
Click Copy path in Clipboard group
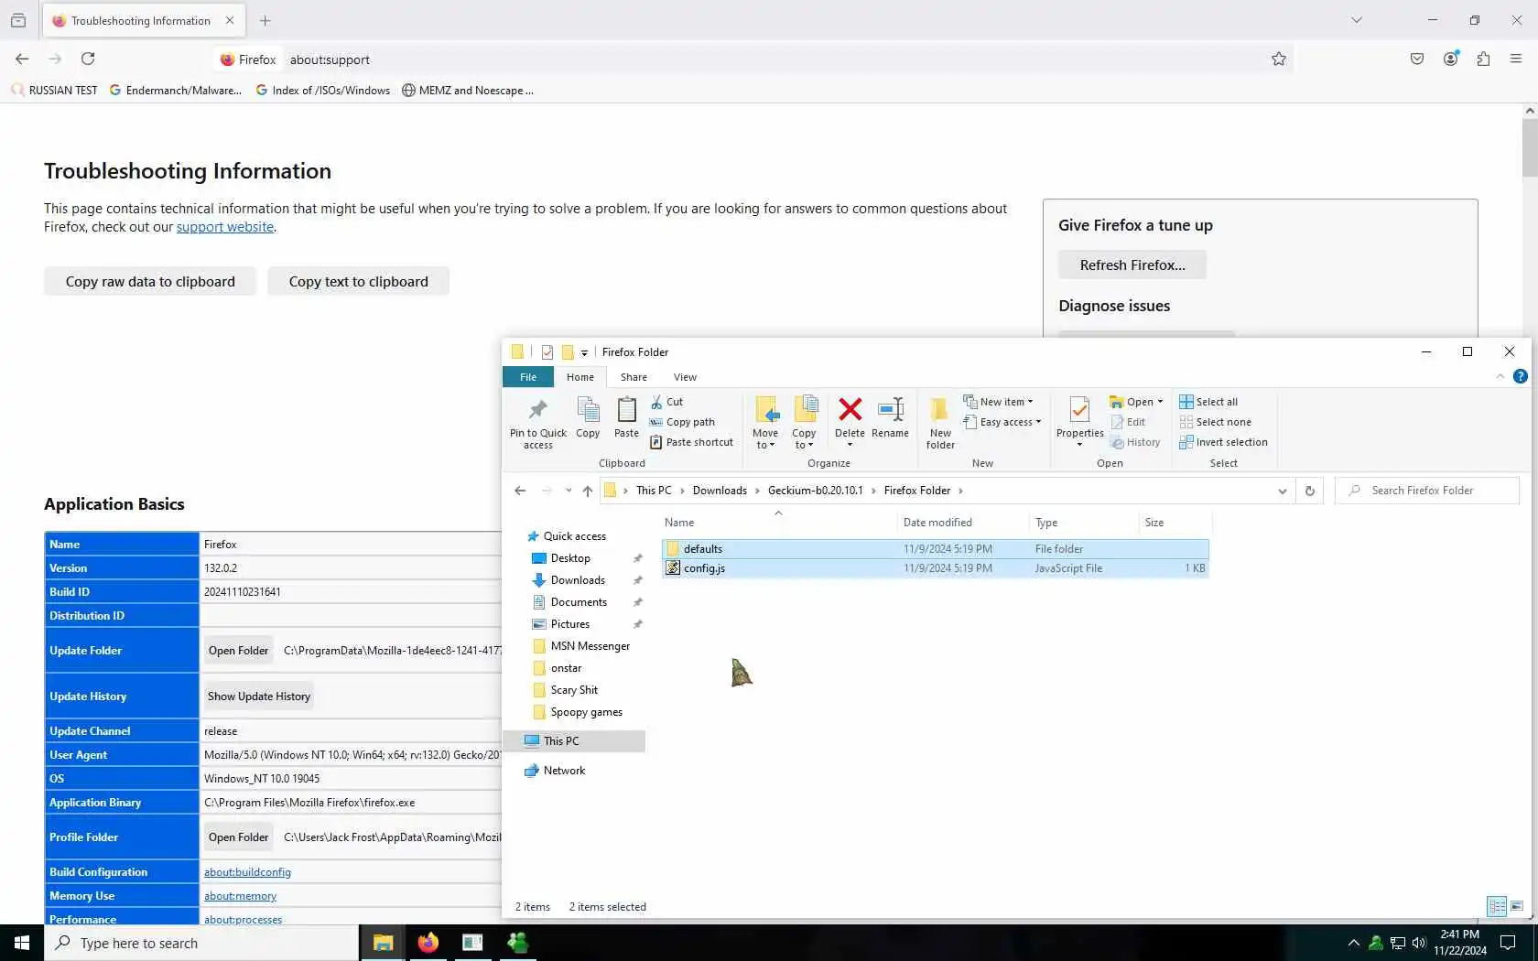point(683,422)
